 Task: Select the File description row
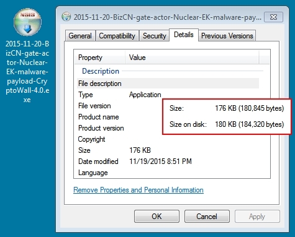tap(168, 84)
